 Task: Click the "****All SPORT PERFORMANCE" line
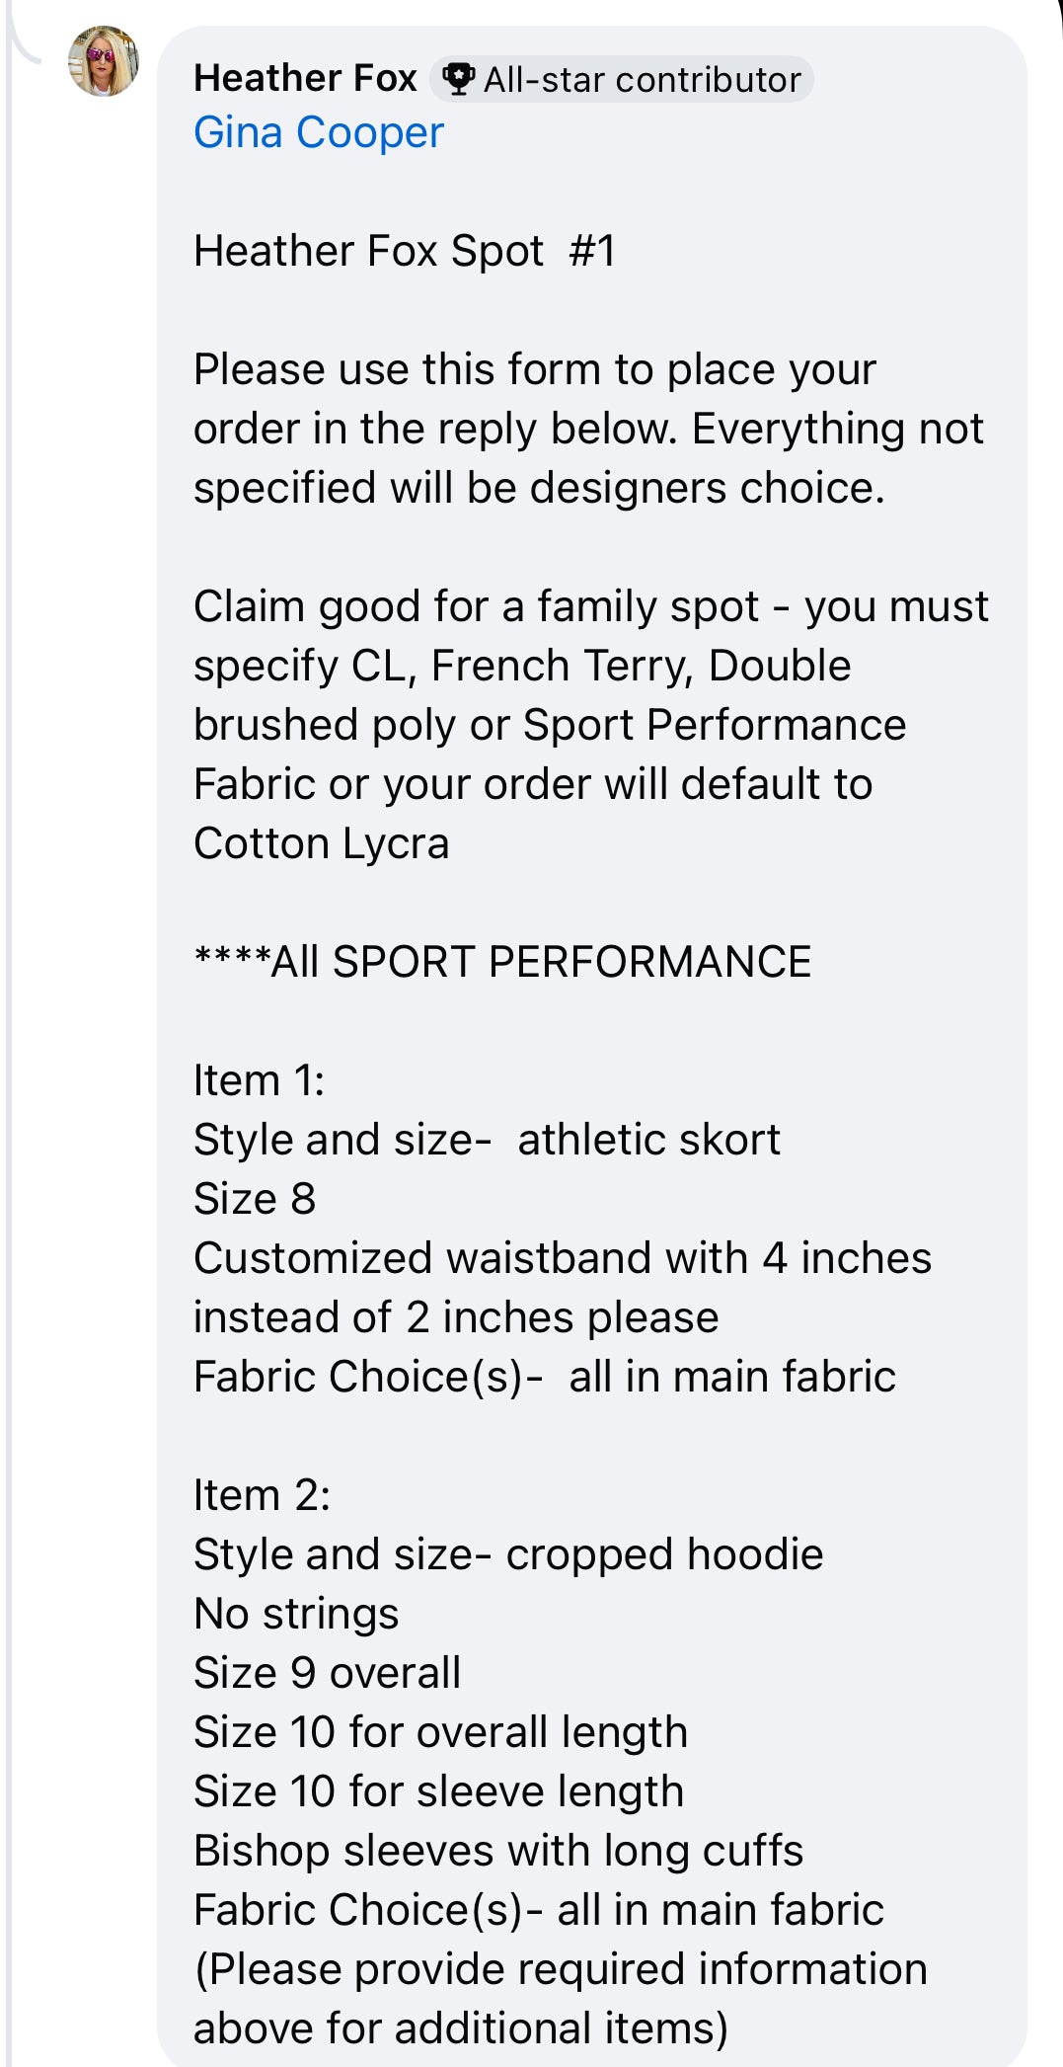coord(502,962)
